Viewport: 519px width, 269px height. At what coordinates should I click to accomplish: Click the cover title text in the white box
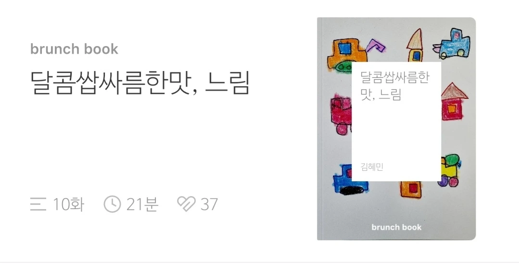[394, 86]
